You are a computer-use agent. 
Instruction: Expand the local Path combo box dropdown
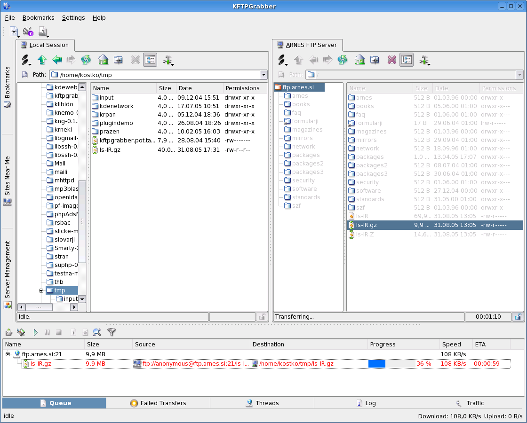point(263,75)
